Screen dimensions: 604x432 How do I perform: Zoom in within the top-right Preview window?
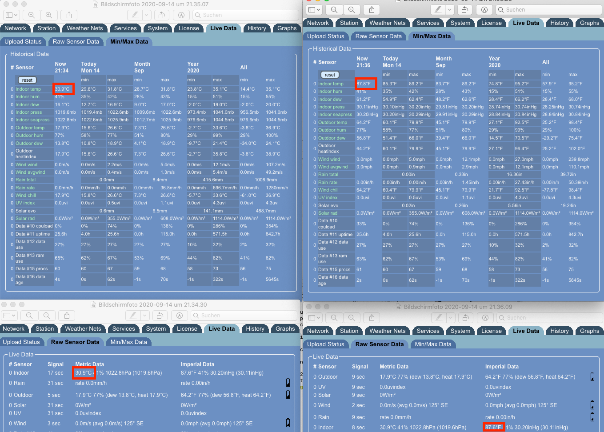[352, 9]
